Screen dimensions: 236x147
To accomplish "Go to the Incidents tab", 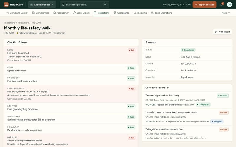I will 140,13.
